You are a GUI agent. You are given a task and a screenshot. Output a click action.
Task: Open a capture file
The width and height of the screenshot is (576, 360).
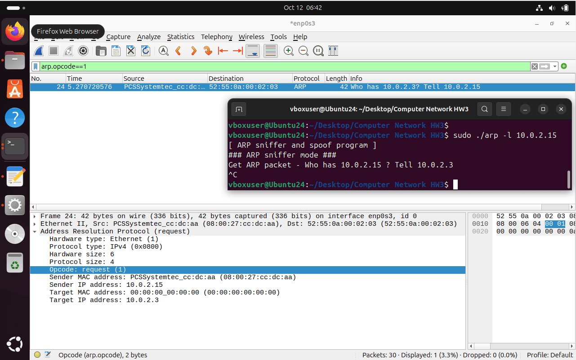(x=101, y=51)
